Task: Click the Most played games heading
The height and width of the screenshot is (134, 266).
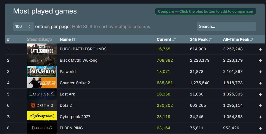Action: (45, 11)
